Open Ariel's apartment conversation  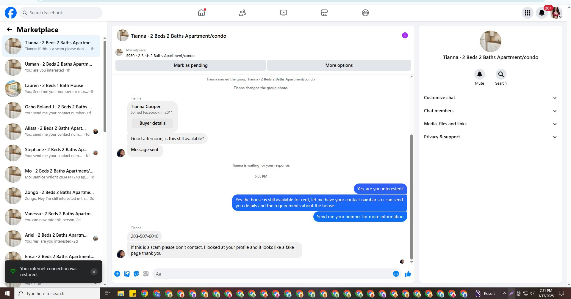[x=51, y=238]
